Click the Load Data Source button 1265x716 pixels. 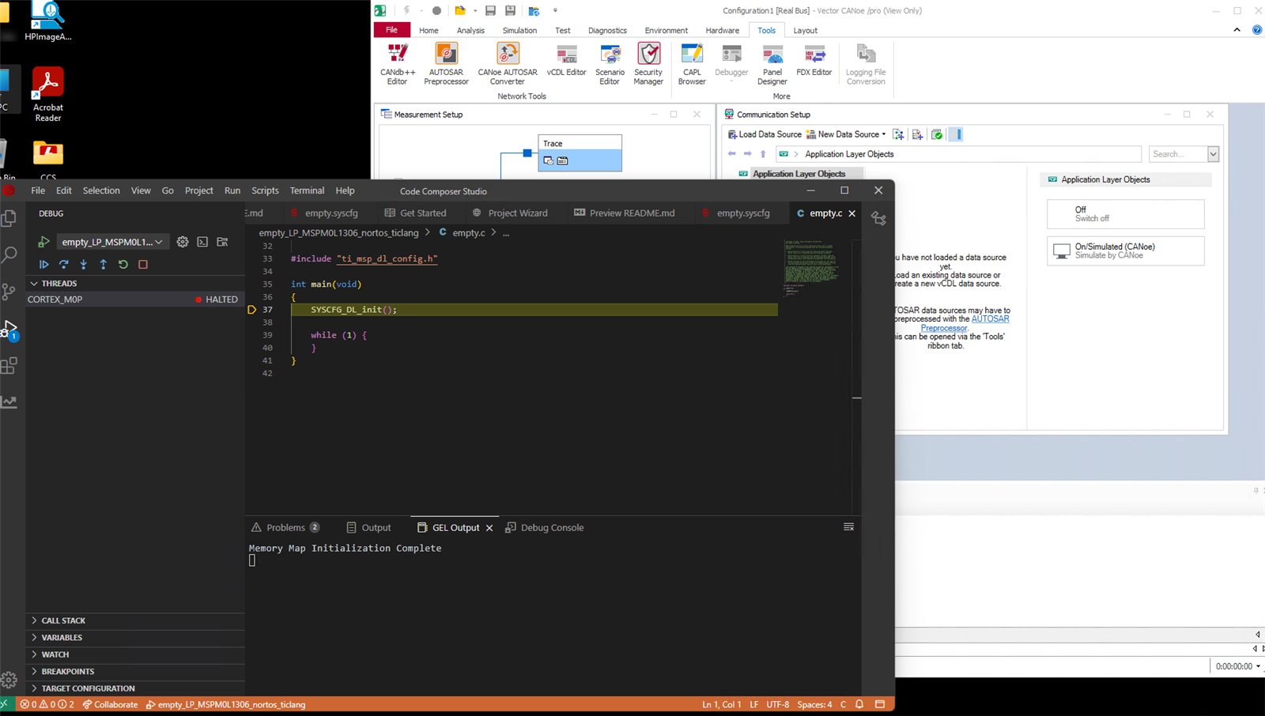click(x=764, y=134)
